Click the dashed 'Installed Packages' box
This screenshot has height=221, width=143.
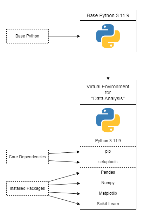coord(27,188)
